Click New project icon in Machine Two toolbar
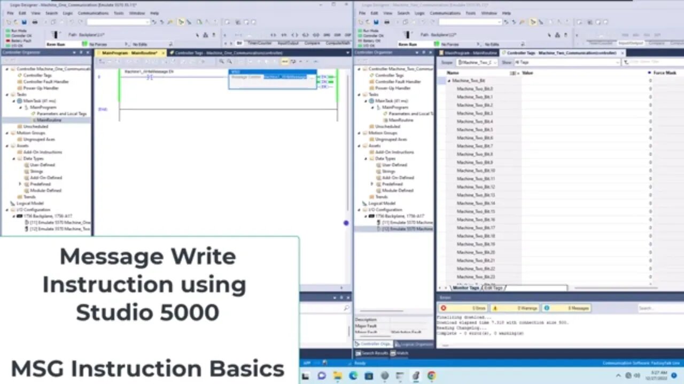Viewport: 684px width, 384px height. tap(361, 22)
